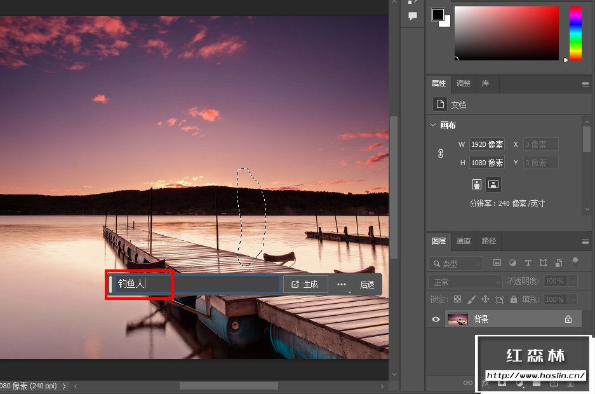Open the 类型 layer filter dropdown

(456, 263)
